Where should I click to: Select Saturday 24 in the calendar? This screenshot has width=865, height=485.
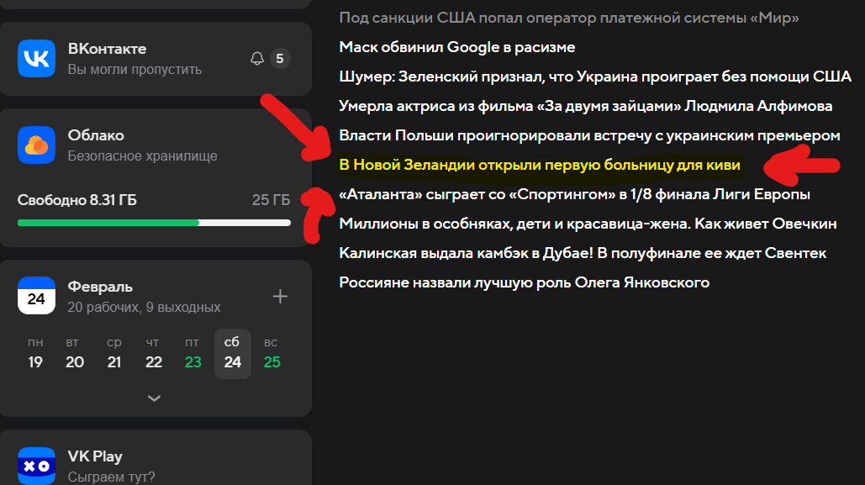pyautogui.click(x=233, y=353)
